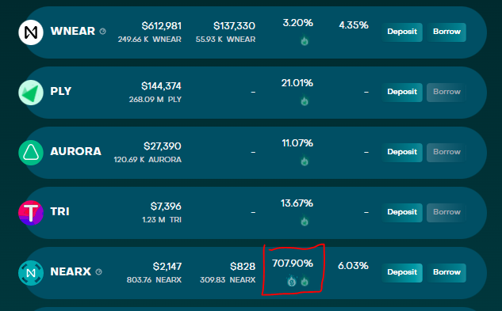Click the $137,330 total borrow value

[235, 26]
